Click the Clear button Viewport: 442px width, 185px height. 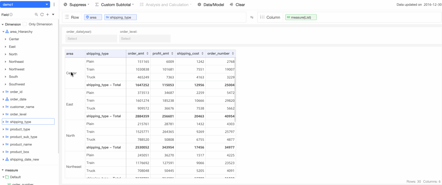pos(237,5)
